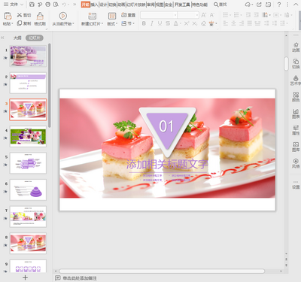Switch to the View (视图) ribbon tab
Viewport: 301px width, 282px height.
[x=160, y=5]
